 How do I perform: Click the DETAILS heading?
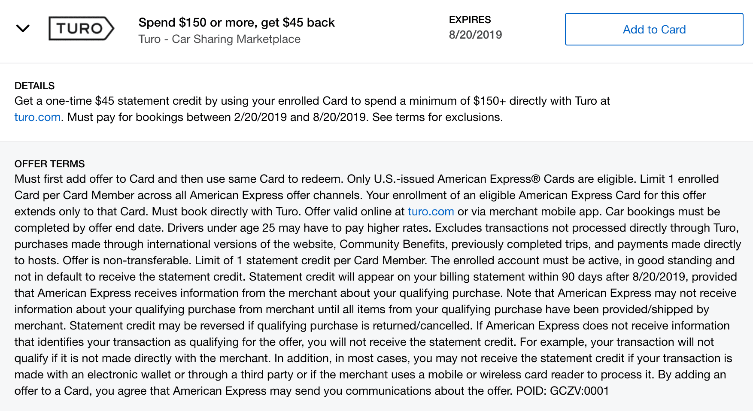point(34,86)
